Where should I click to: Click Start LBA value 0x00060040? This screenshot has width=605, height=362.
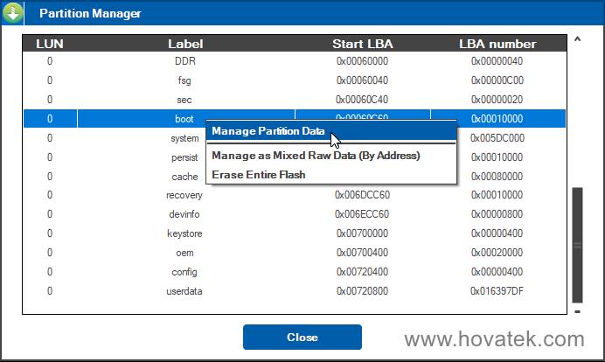tap(362, 80)
